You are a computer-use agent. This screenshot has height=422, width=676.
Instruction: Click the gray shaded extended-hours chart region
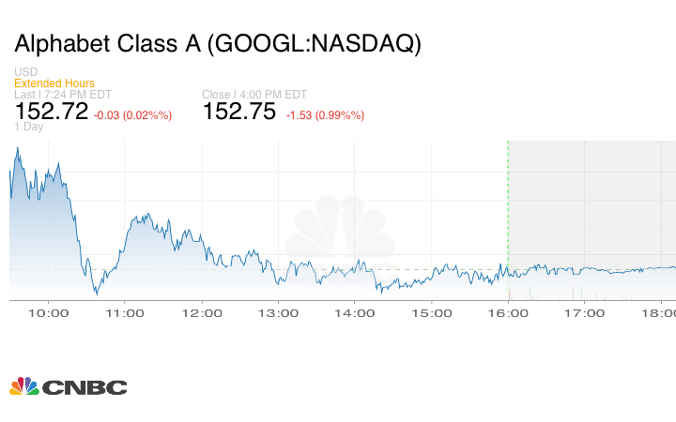[x=591, y=206]
